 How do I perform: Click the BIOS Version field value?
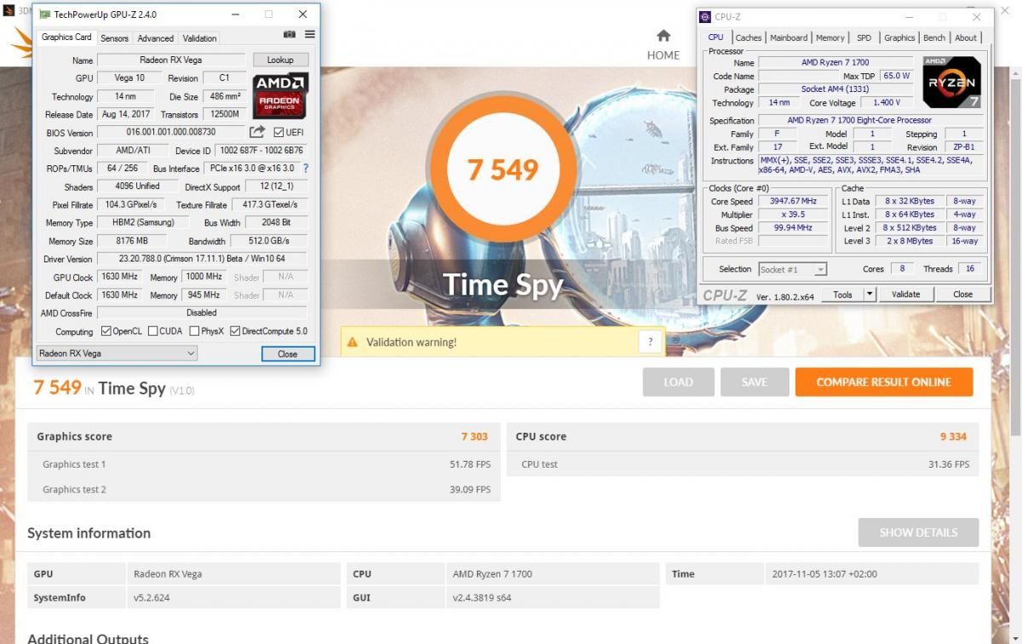point(171,132)
